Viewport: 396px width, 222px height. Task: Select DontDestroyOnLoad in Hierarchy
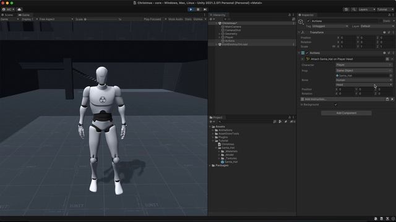235,44
